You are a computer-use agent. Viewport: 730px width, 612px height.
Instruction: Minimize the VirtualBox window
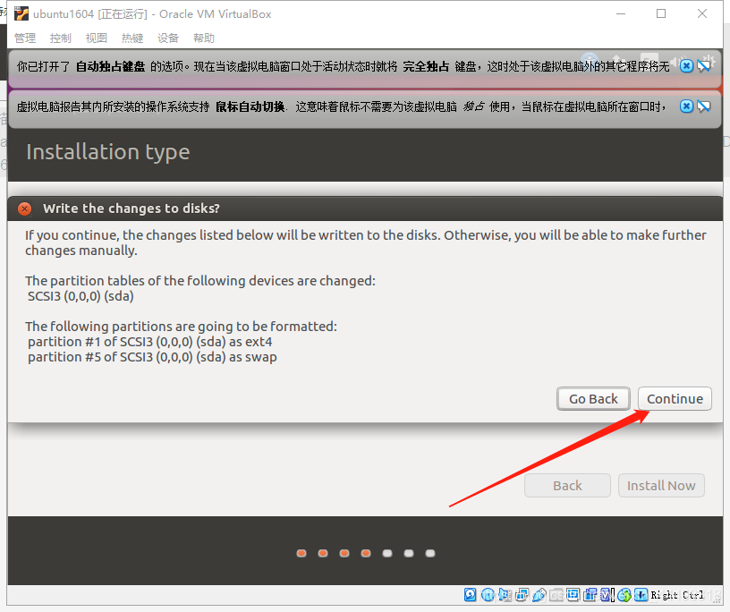621,14
